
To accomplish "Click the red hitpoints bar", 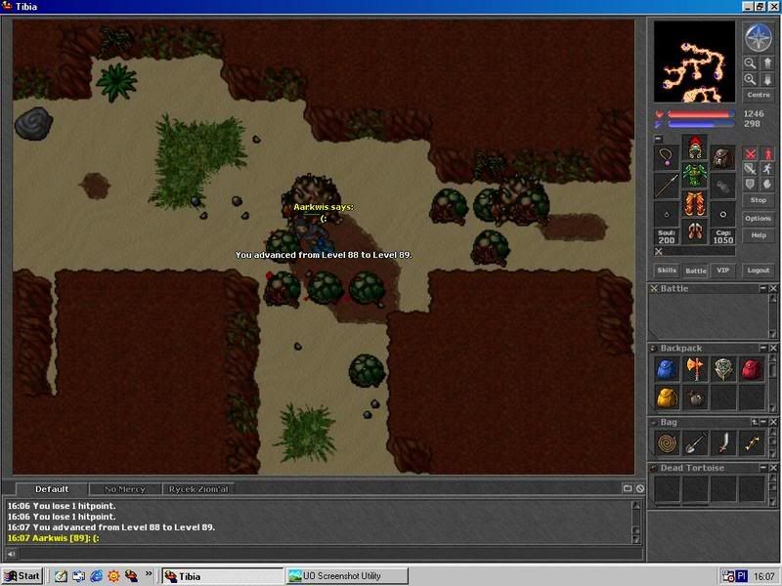I will [x=701, y=114].
